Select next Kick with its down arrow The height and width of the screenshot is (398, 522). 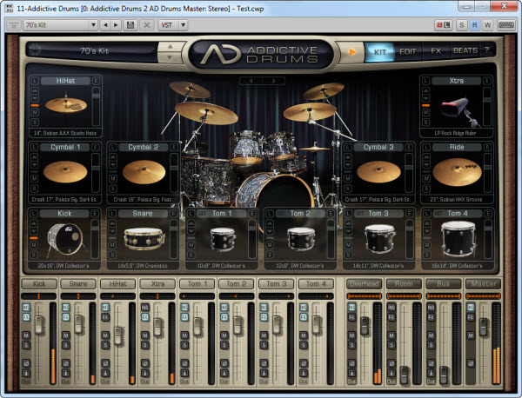point(34,231)
